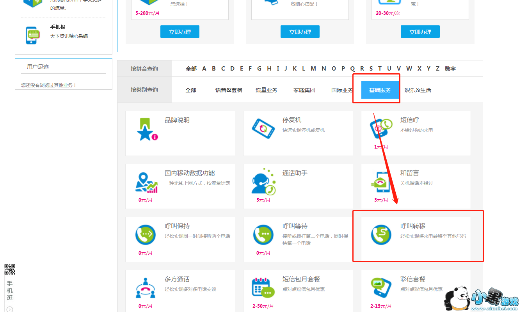Click the description 不错过你的来电
The height and width of the screenshot is (312, 519).
(x=417, y=130)
